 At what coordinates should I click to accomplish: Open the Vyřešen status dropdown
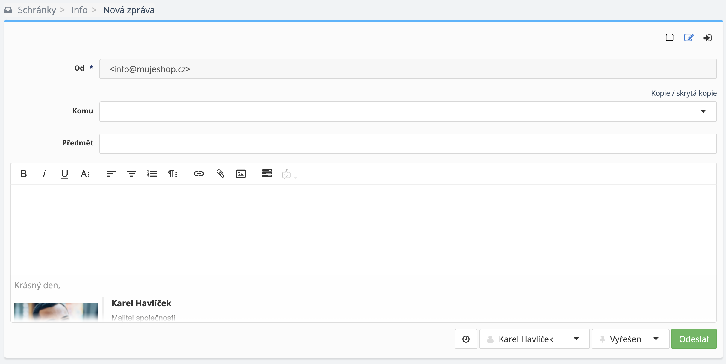click(x=630, y=339)
